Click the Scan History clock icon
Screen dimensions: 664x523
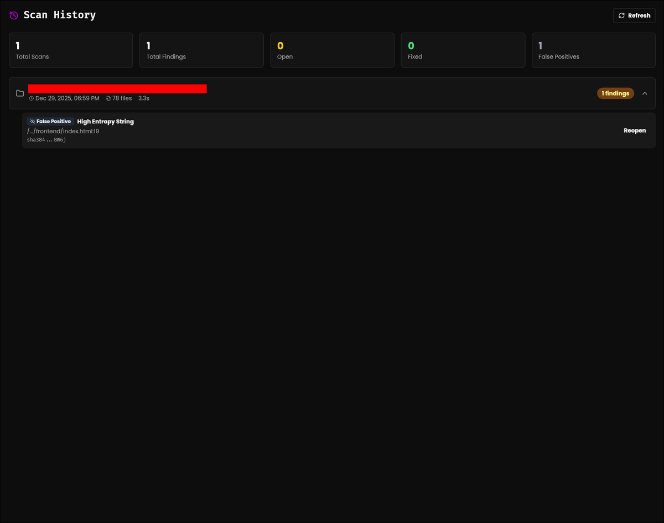coord(14,15)
